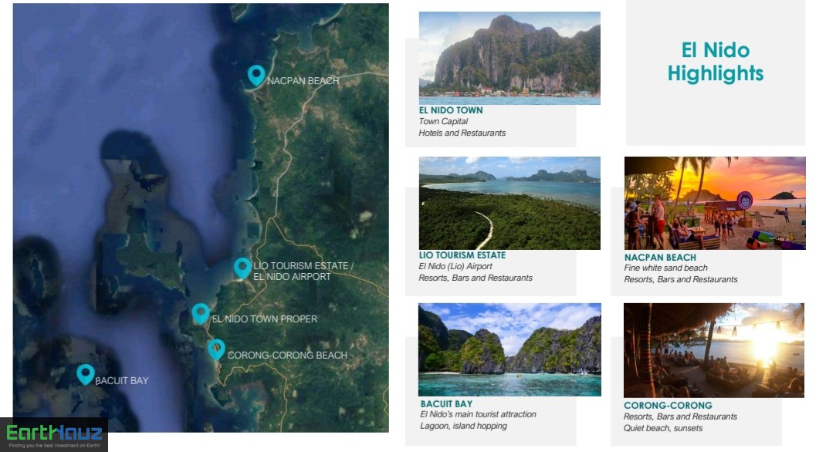Open the Bacuit Bay lagoon photo
Image resolution: width=826 pixels, height=452 pixels.
[509, 349]
